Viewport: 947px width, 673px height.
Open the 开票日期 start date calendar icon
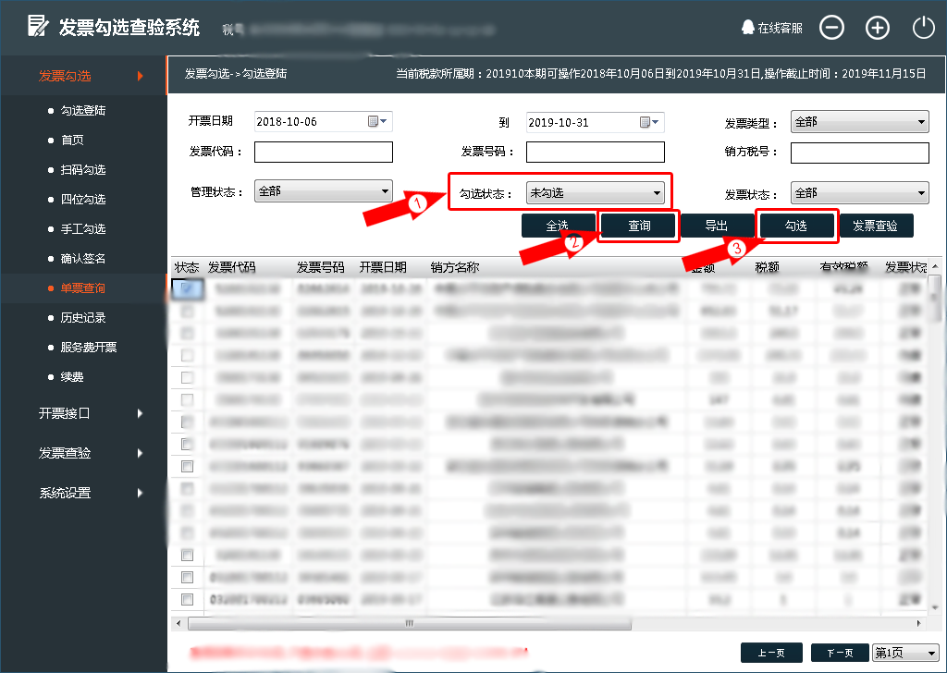(x=374, y=121)
